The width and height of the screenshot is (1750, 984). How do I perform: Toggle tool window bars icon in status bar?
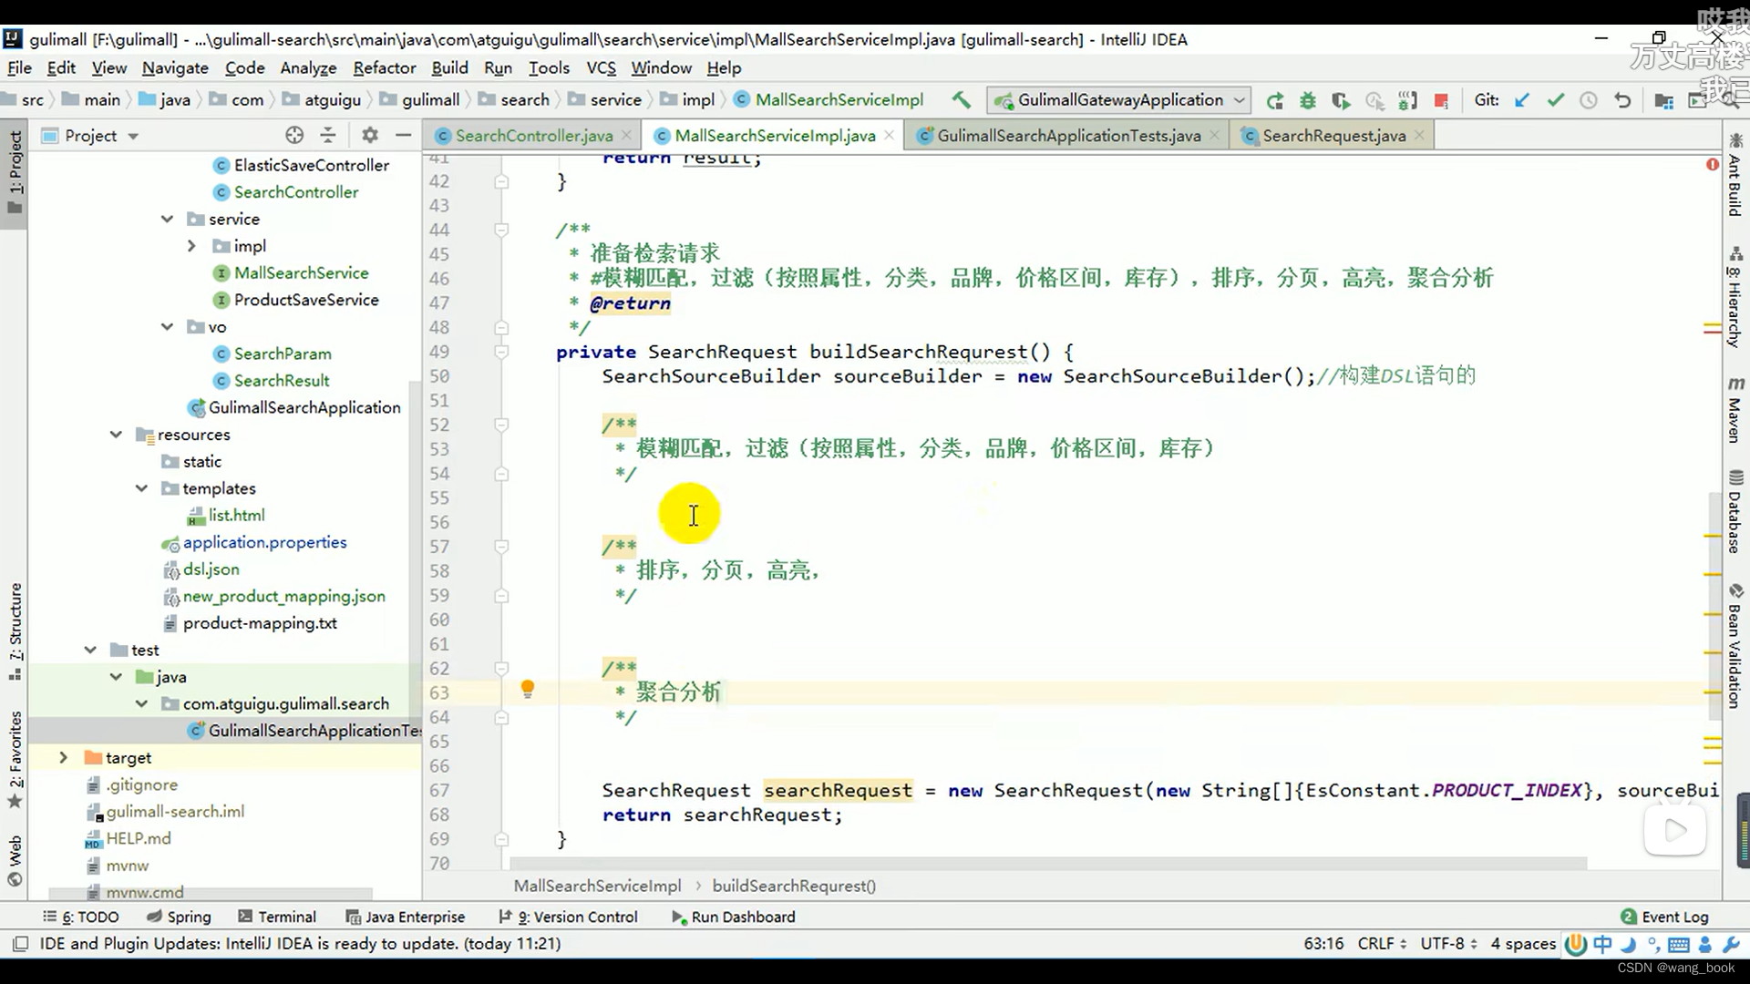click(x=20, y=944)
